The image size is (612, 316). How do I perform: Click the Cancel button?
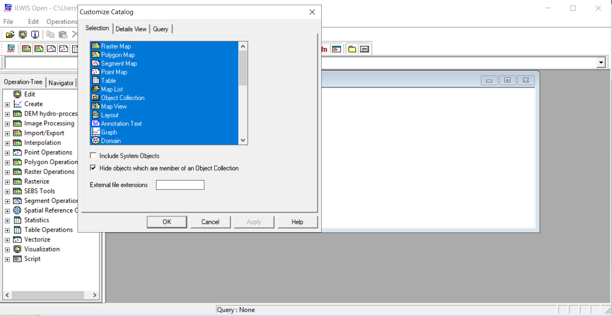pos(210,222)
